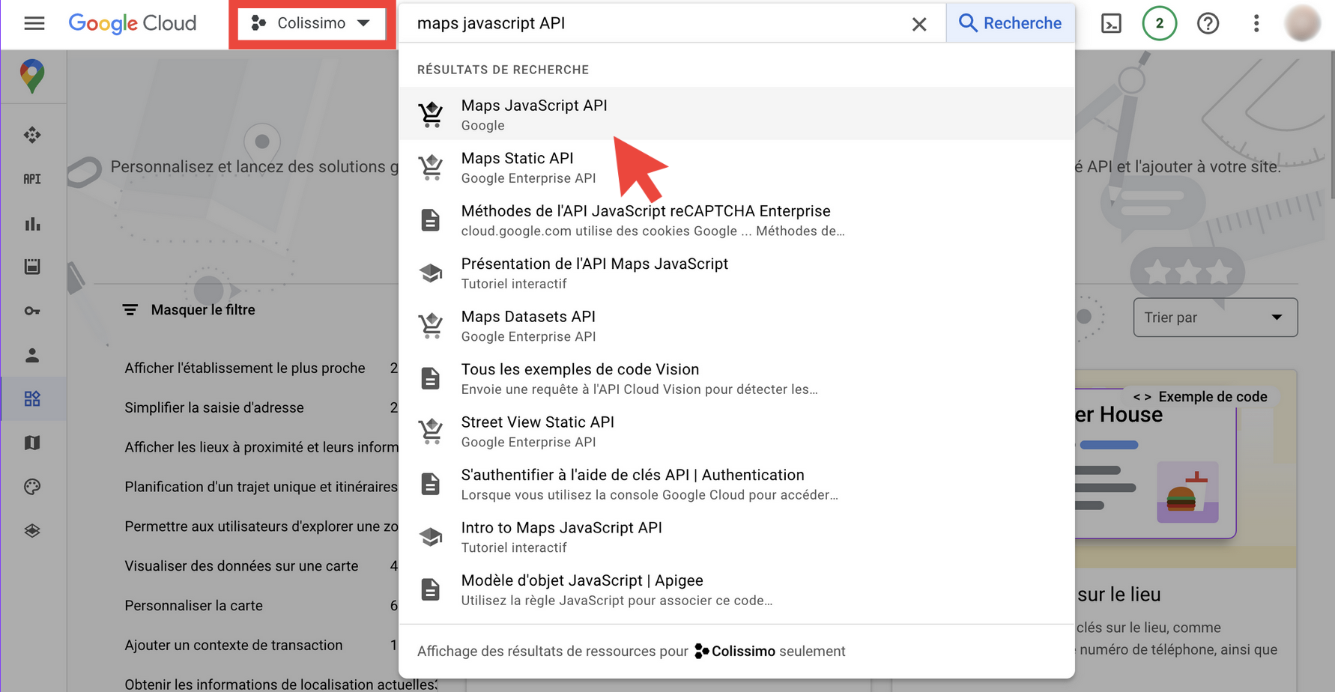
Task: Open the notifications badge showing 2
Action: 1159,23
